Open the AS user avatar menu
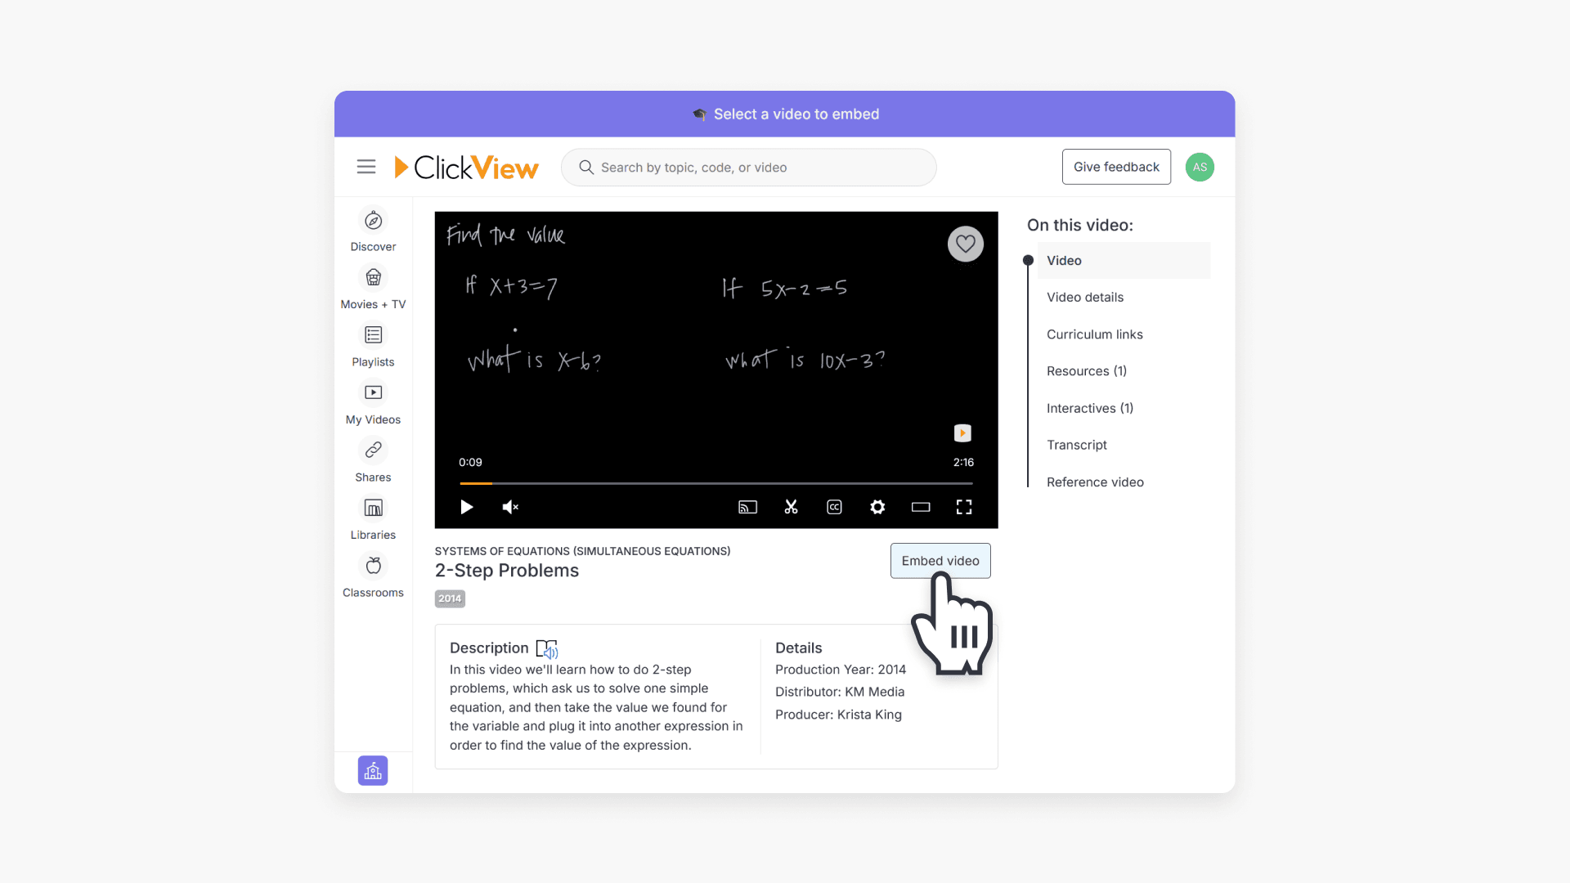 pos(1200,167)
